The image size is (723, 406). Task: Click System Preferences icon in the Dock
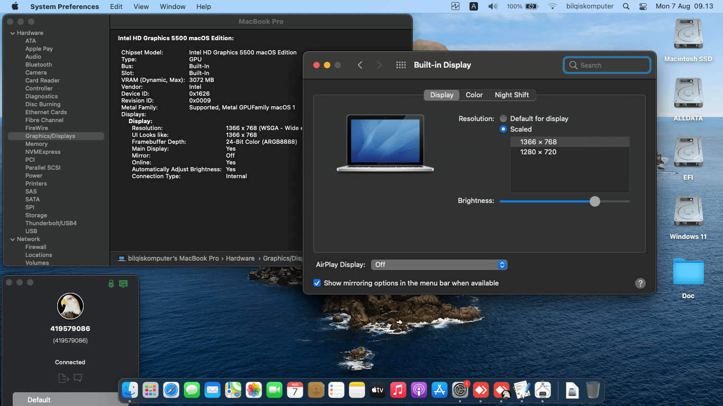click(x=460, y=390)
